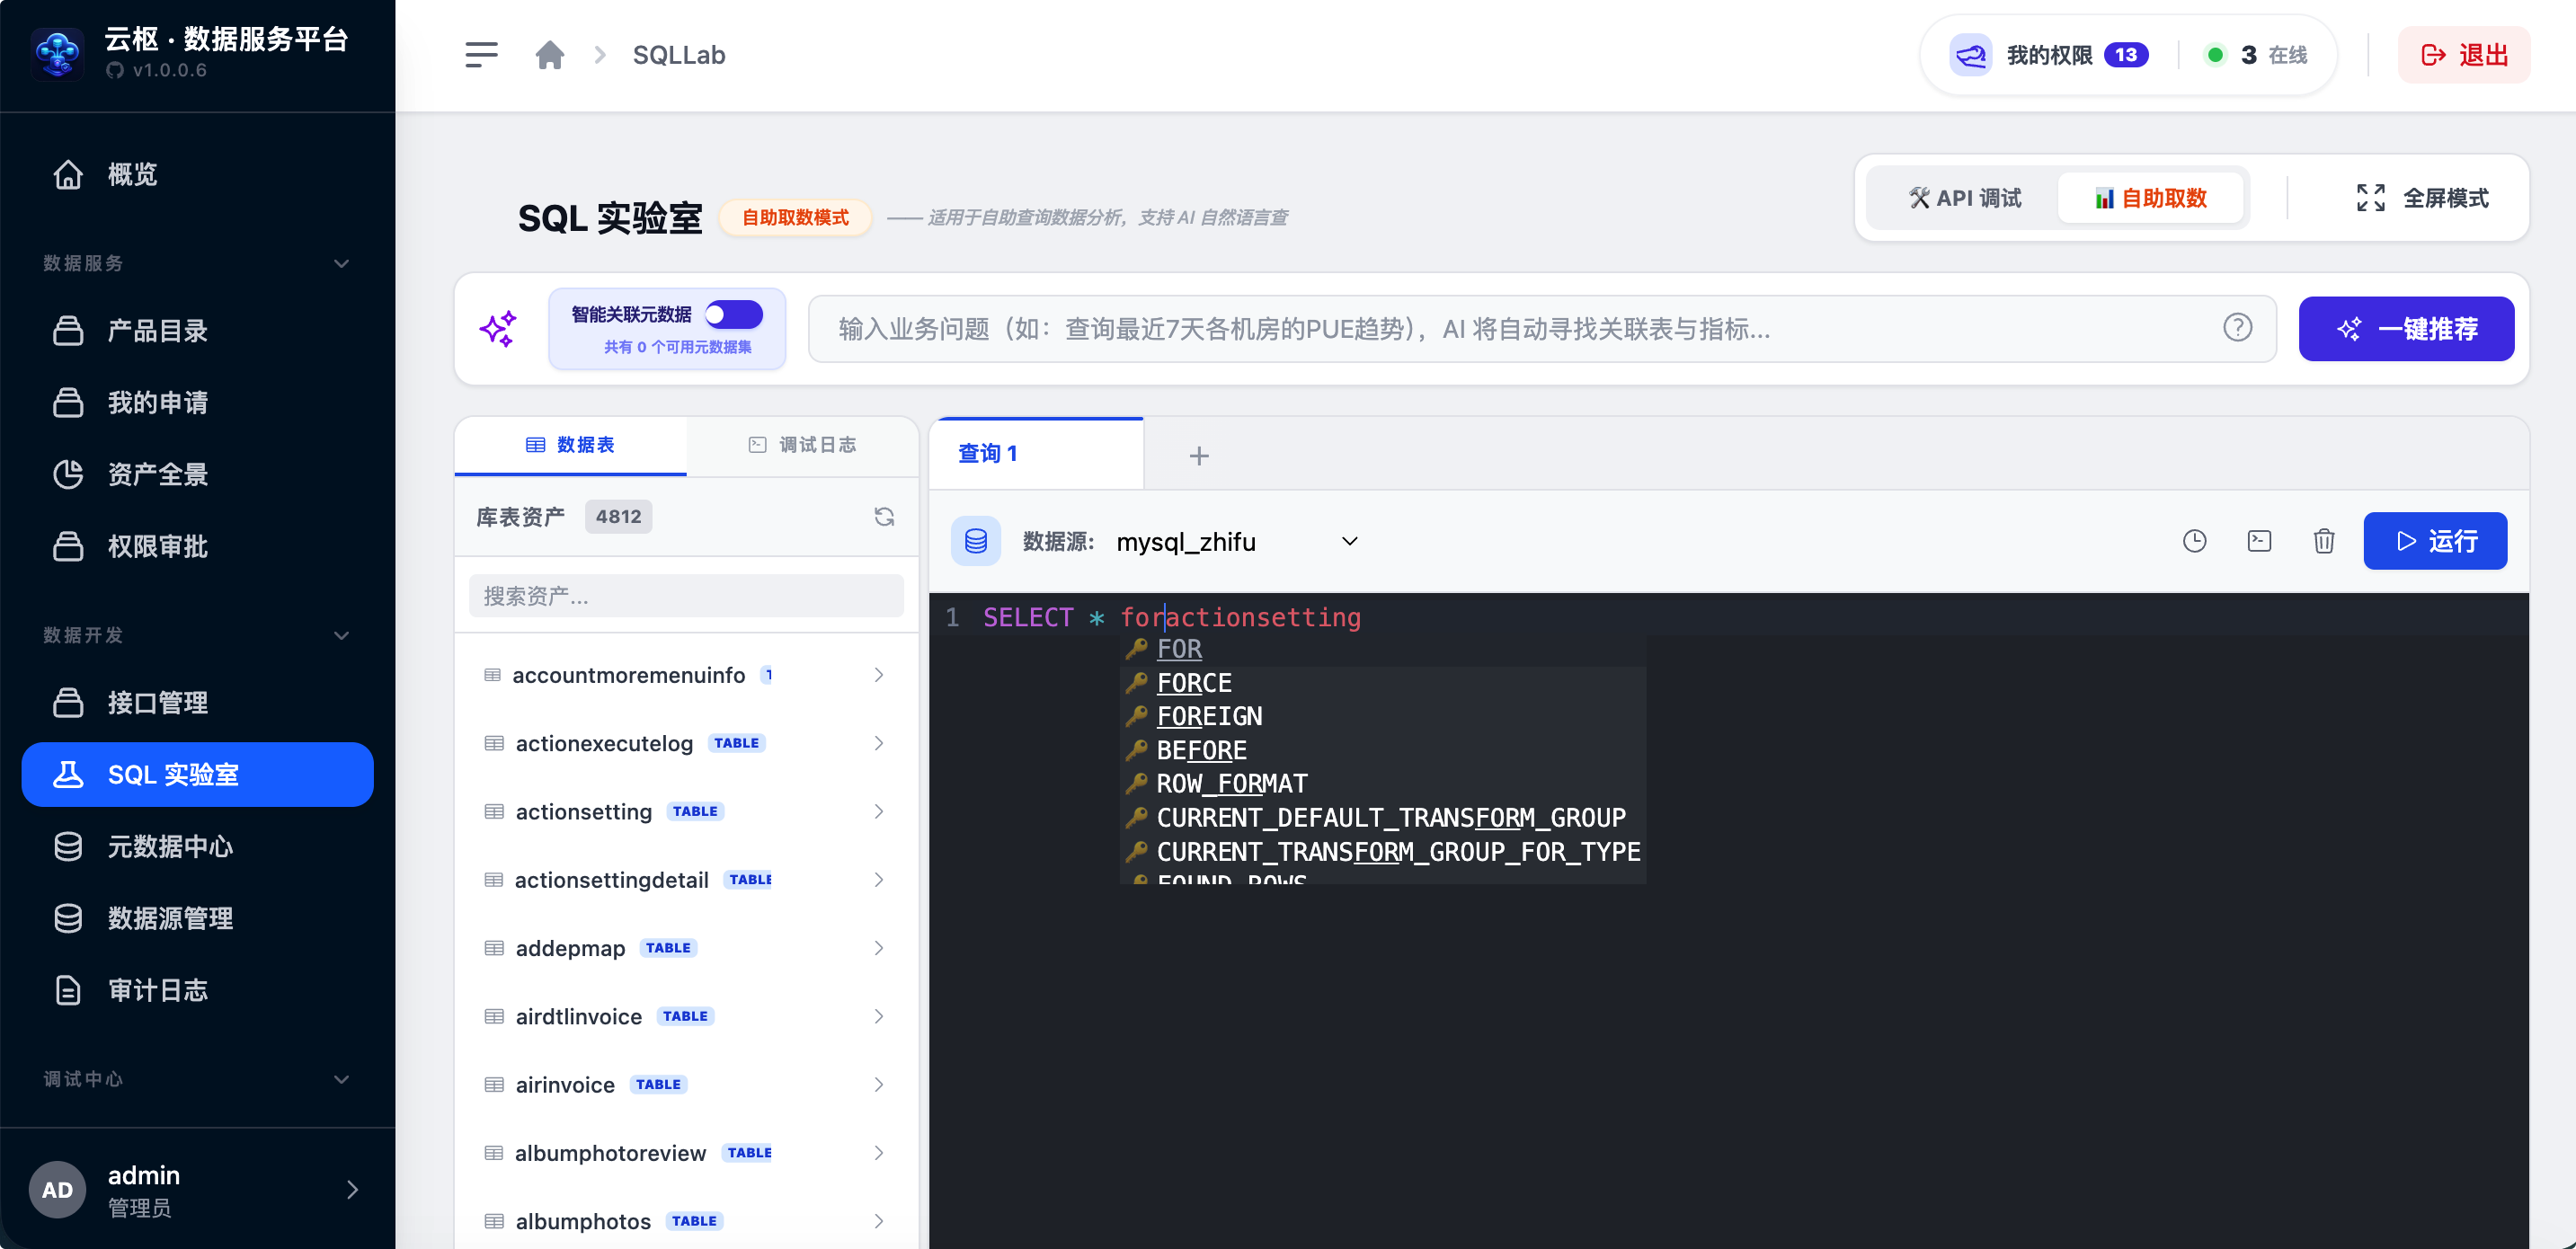Click the 搜索资产 search field

[x=686, y=596]
